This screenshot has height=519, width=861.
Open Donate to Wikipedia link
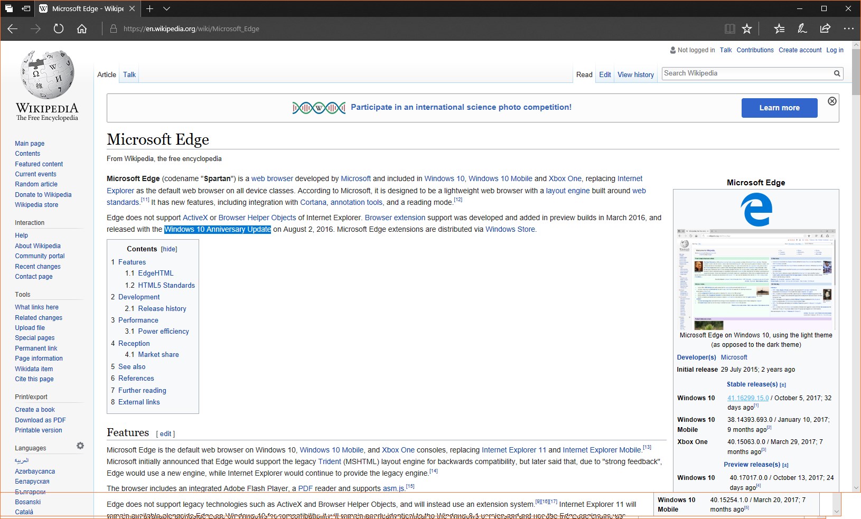pyautogui.click(x=43, y=195)
